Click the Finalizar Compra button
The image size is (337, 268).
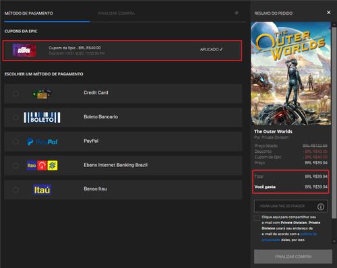point(293,257)
